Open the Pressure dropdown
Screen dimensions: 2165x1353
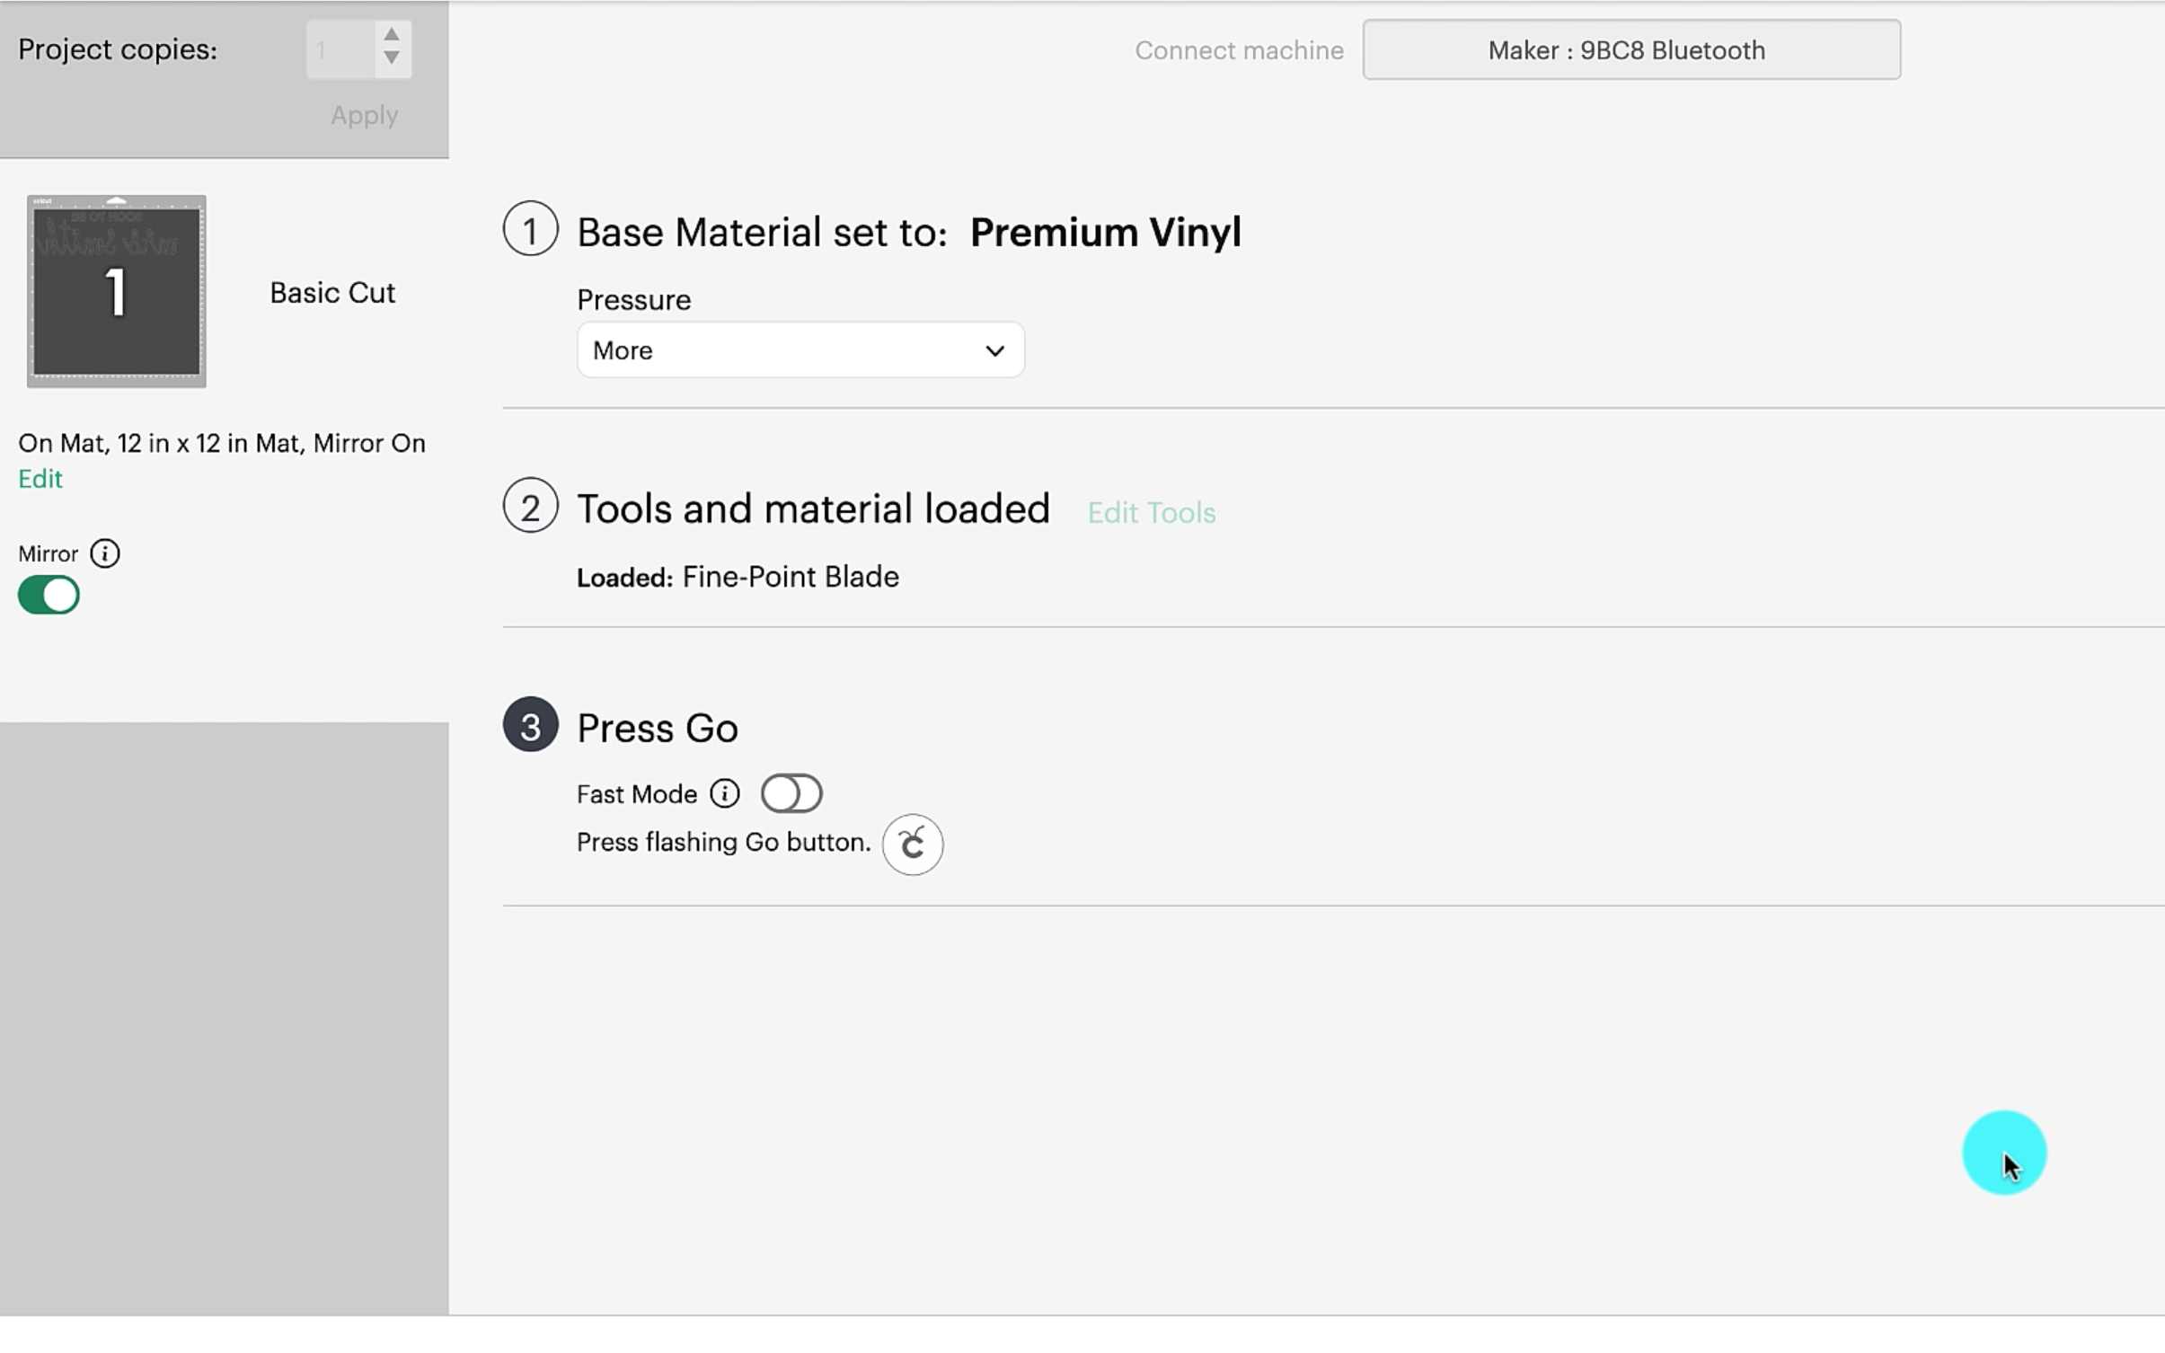pos(800,350)
